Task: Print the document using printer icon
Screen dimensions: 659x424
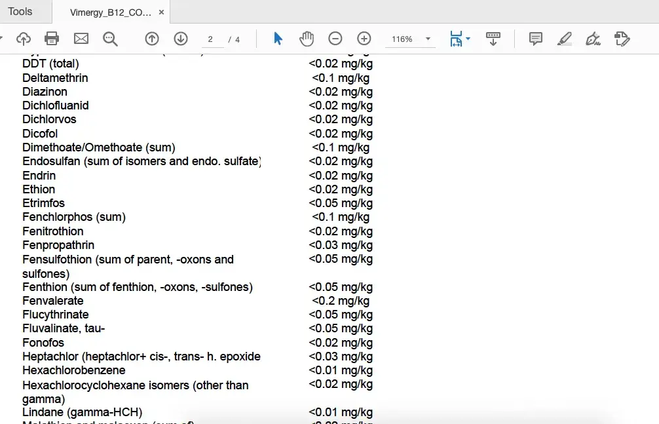Action: pyautogui.click(x=52, y=39)
